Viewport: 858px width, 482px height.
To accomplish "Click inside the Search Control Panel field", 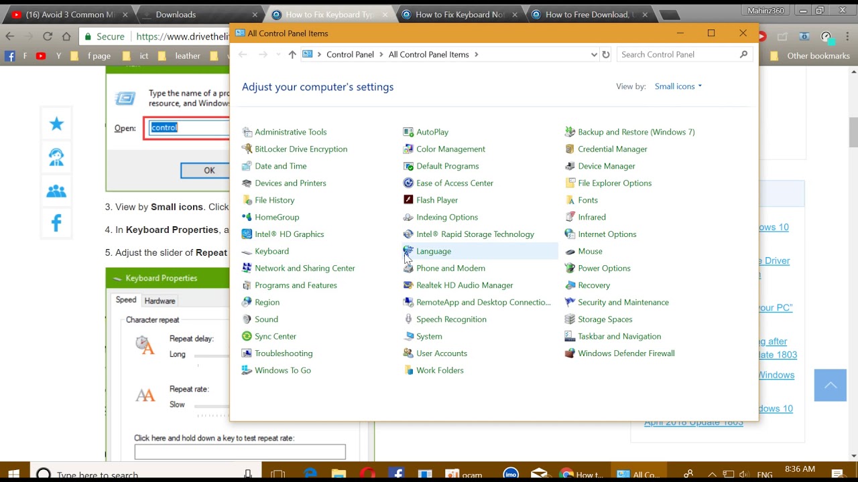I will pos(684,55).
